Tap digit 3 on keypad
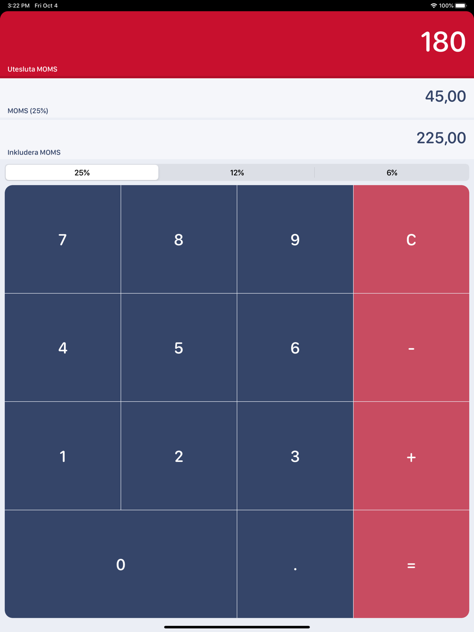This screenshot has width=474, height=632. pos(295,456)
